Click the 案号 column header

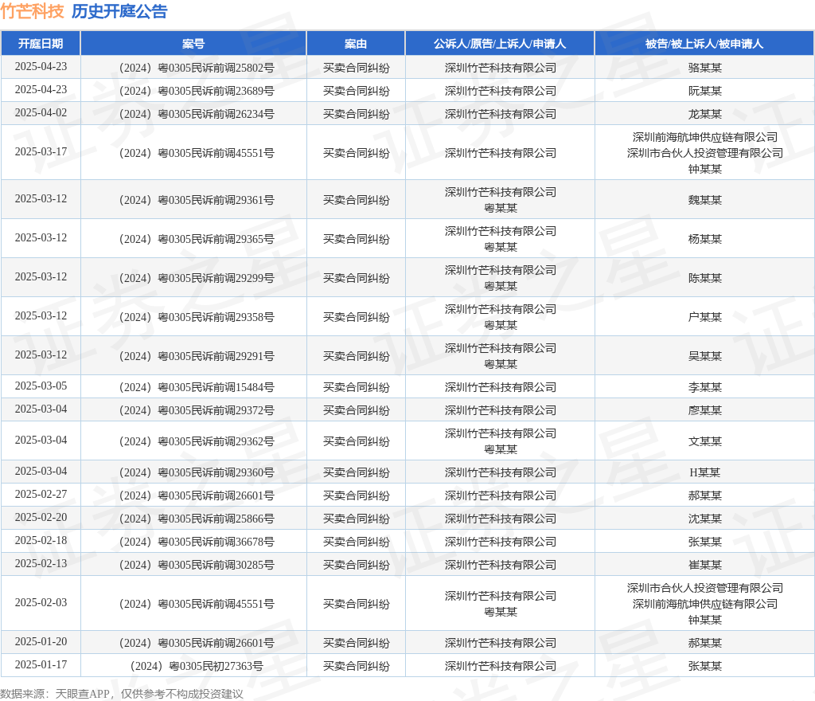tap(193, 44)
